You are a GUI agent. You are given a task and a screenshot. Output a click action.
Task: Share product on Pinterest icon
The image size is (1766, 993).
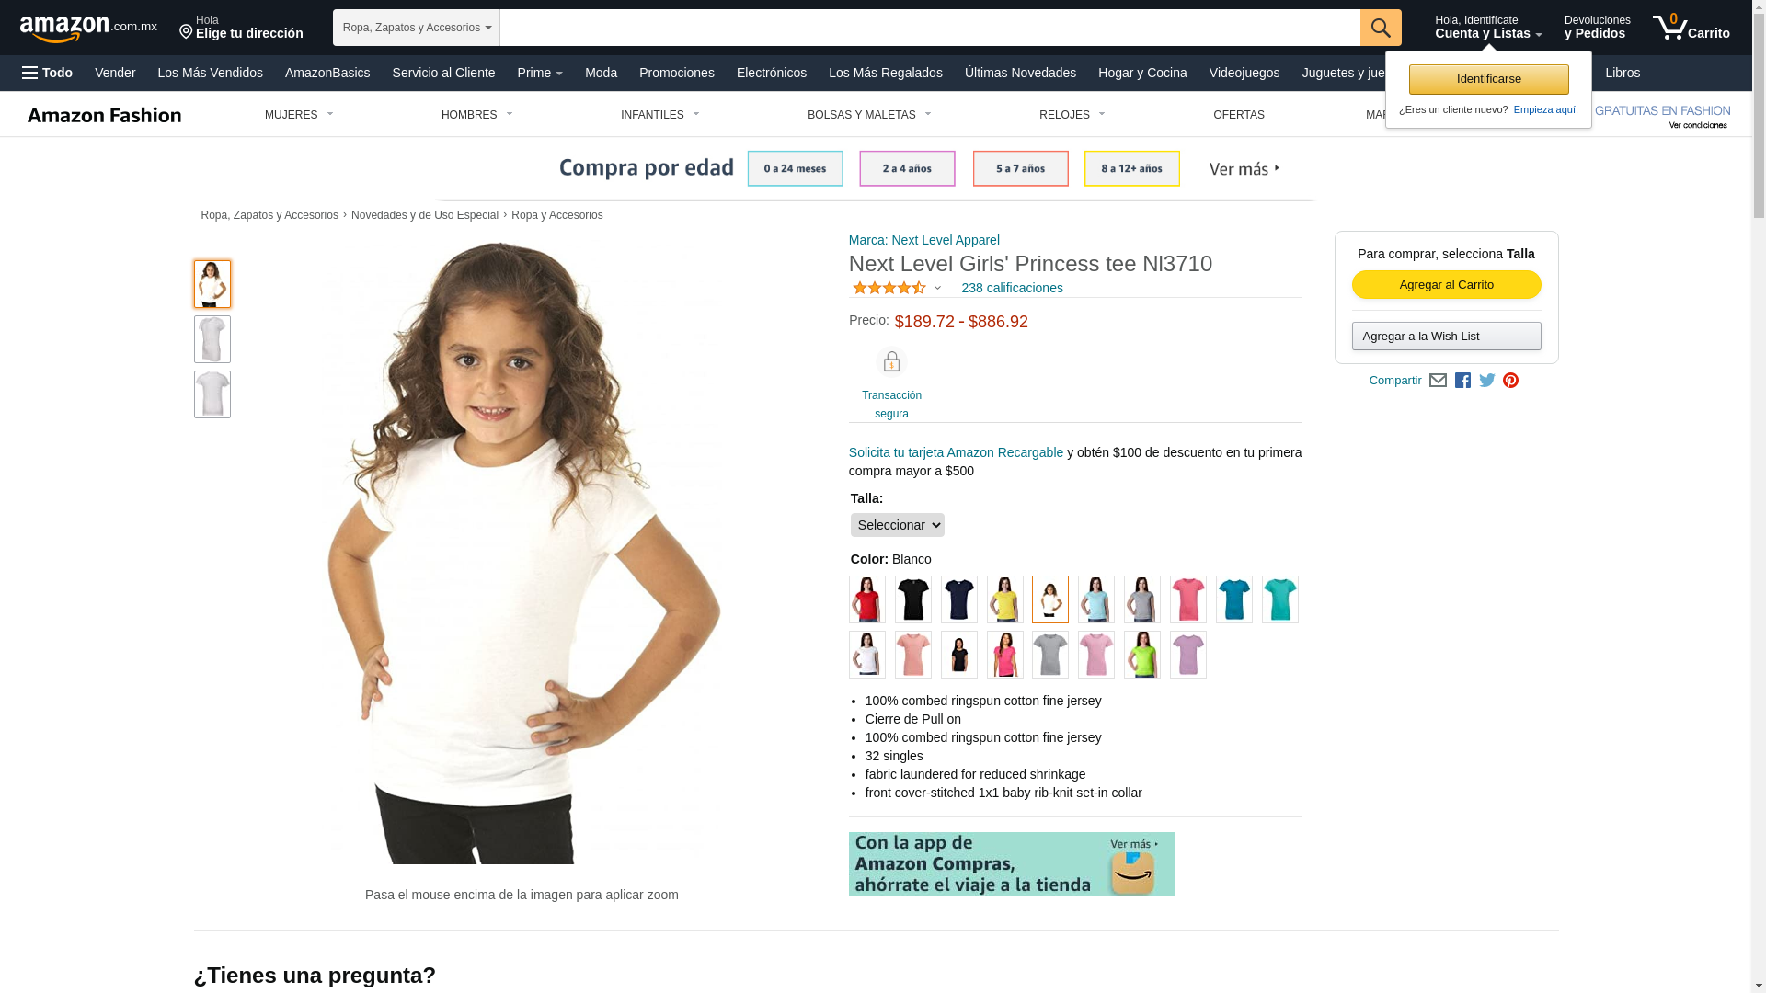pyautogui.click(x=1510, y=381)
